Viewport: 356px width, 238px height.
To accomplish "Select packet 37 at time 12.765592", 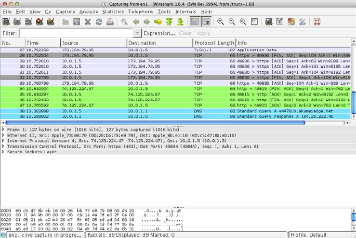I will [175, 105].
